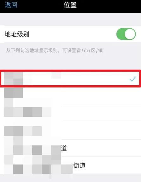Viewport: 141px width, 182px height.
Task: Click the black header bar right of 位置
Action: point(109,6)
